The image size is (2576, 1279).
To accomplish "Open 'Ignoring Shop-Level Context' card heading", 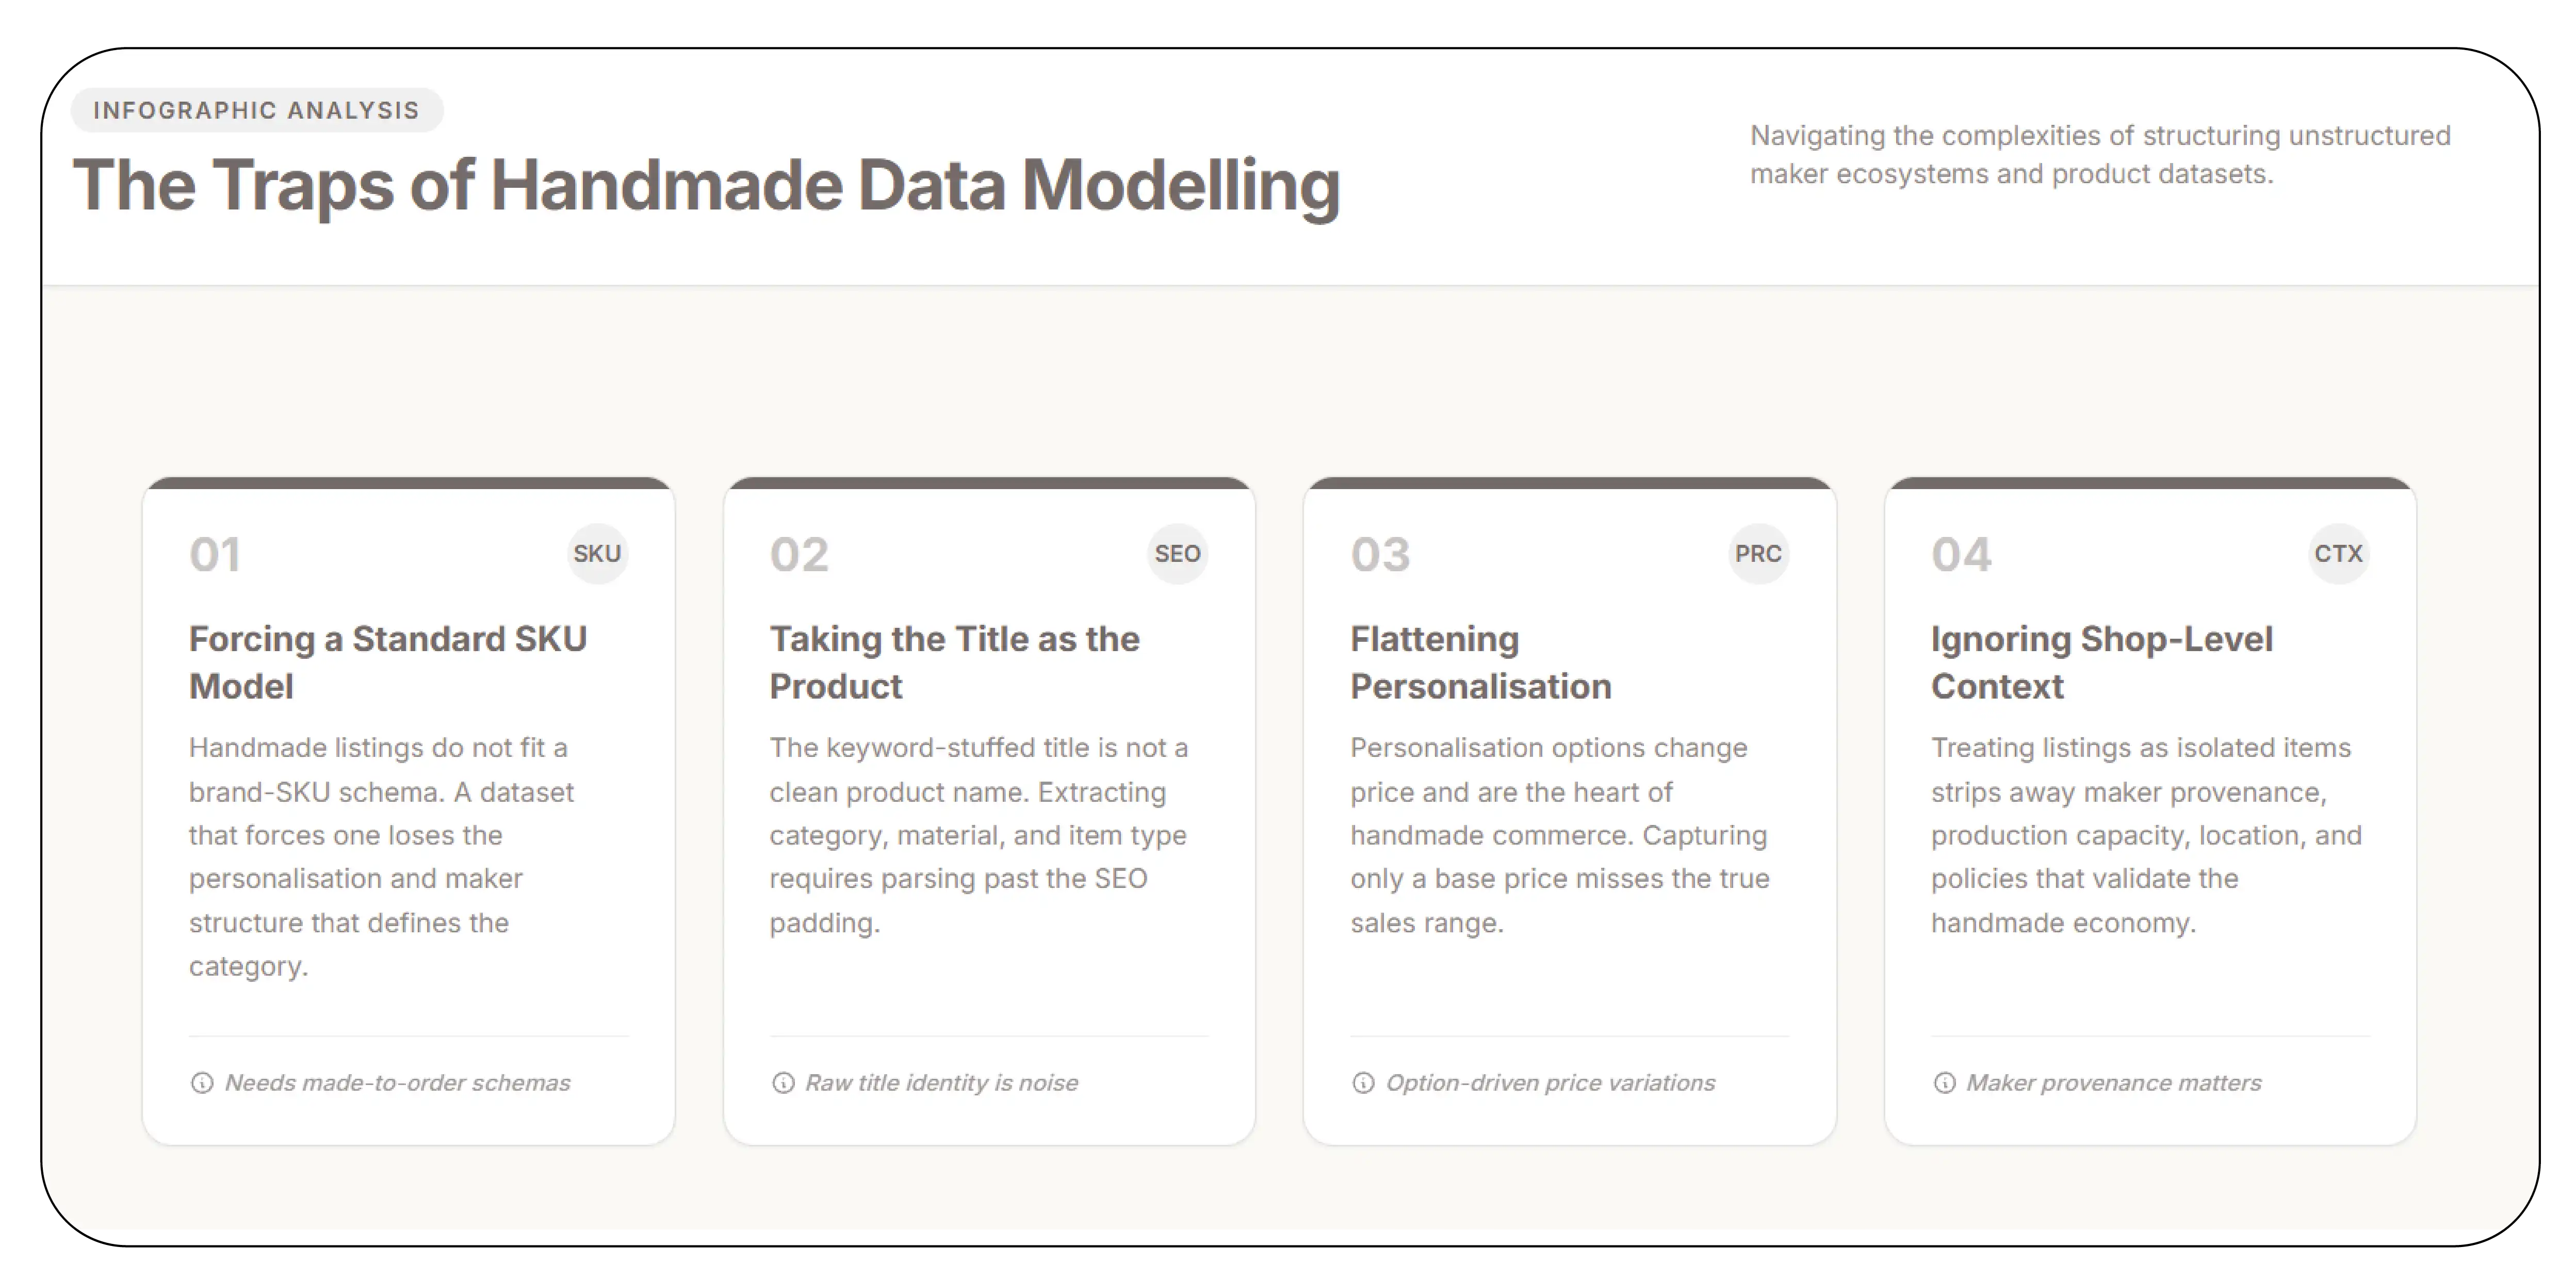I will click(2101, 662).
